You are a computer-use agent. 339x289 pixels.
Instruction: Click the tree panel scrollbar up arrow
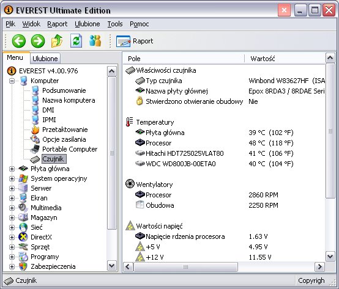click(x=111, y=71)
